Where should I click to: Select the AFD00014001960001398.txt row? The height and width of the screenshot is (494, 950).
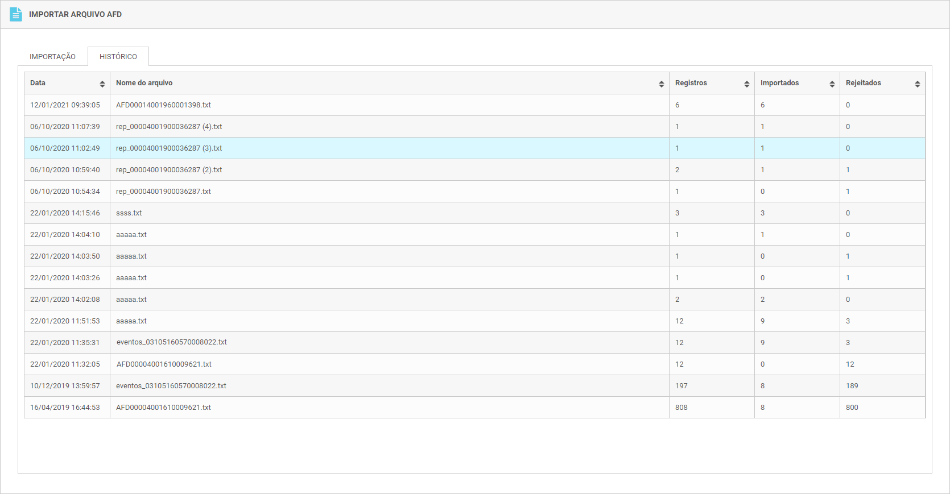point(163,105)
